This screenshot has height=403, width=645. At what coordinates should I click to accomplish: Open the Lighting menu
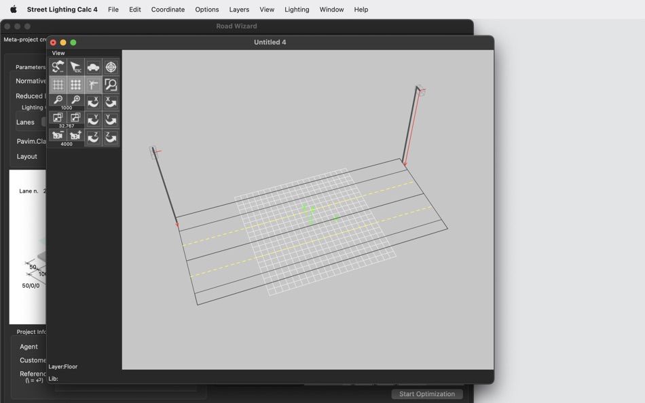click(297, 9)
